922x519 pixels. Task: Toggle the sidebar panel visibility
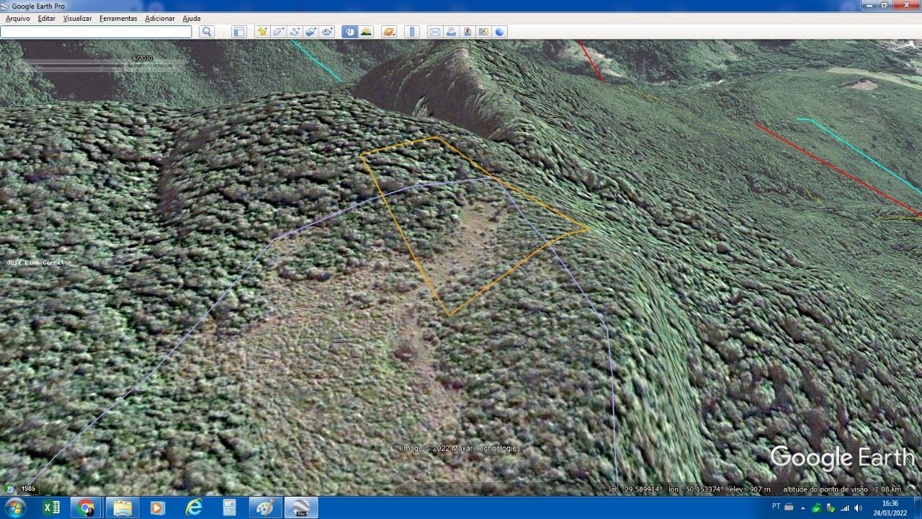[239, 32]
